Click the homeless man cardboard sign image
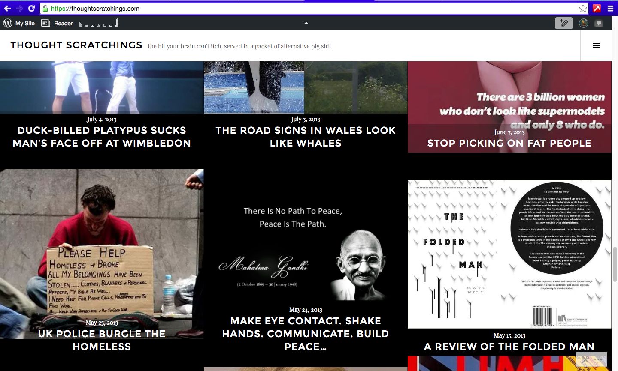This screenshot has height=371, width=618. pyautogui.click(x=102, y=254)
